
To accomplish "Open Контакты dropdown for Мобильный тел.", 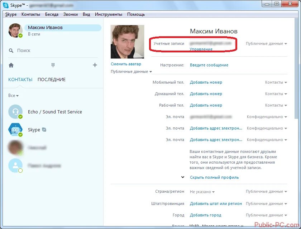I will 276,82.
